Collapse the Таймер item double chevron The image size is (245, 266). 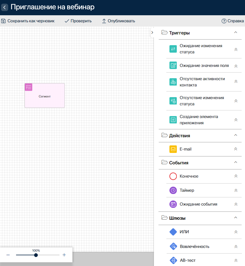236,190
